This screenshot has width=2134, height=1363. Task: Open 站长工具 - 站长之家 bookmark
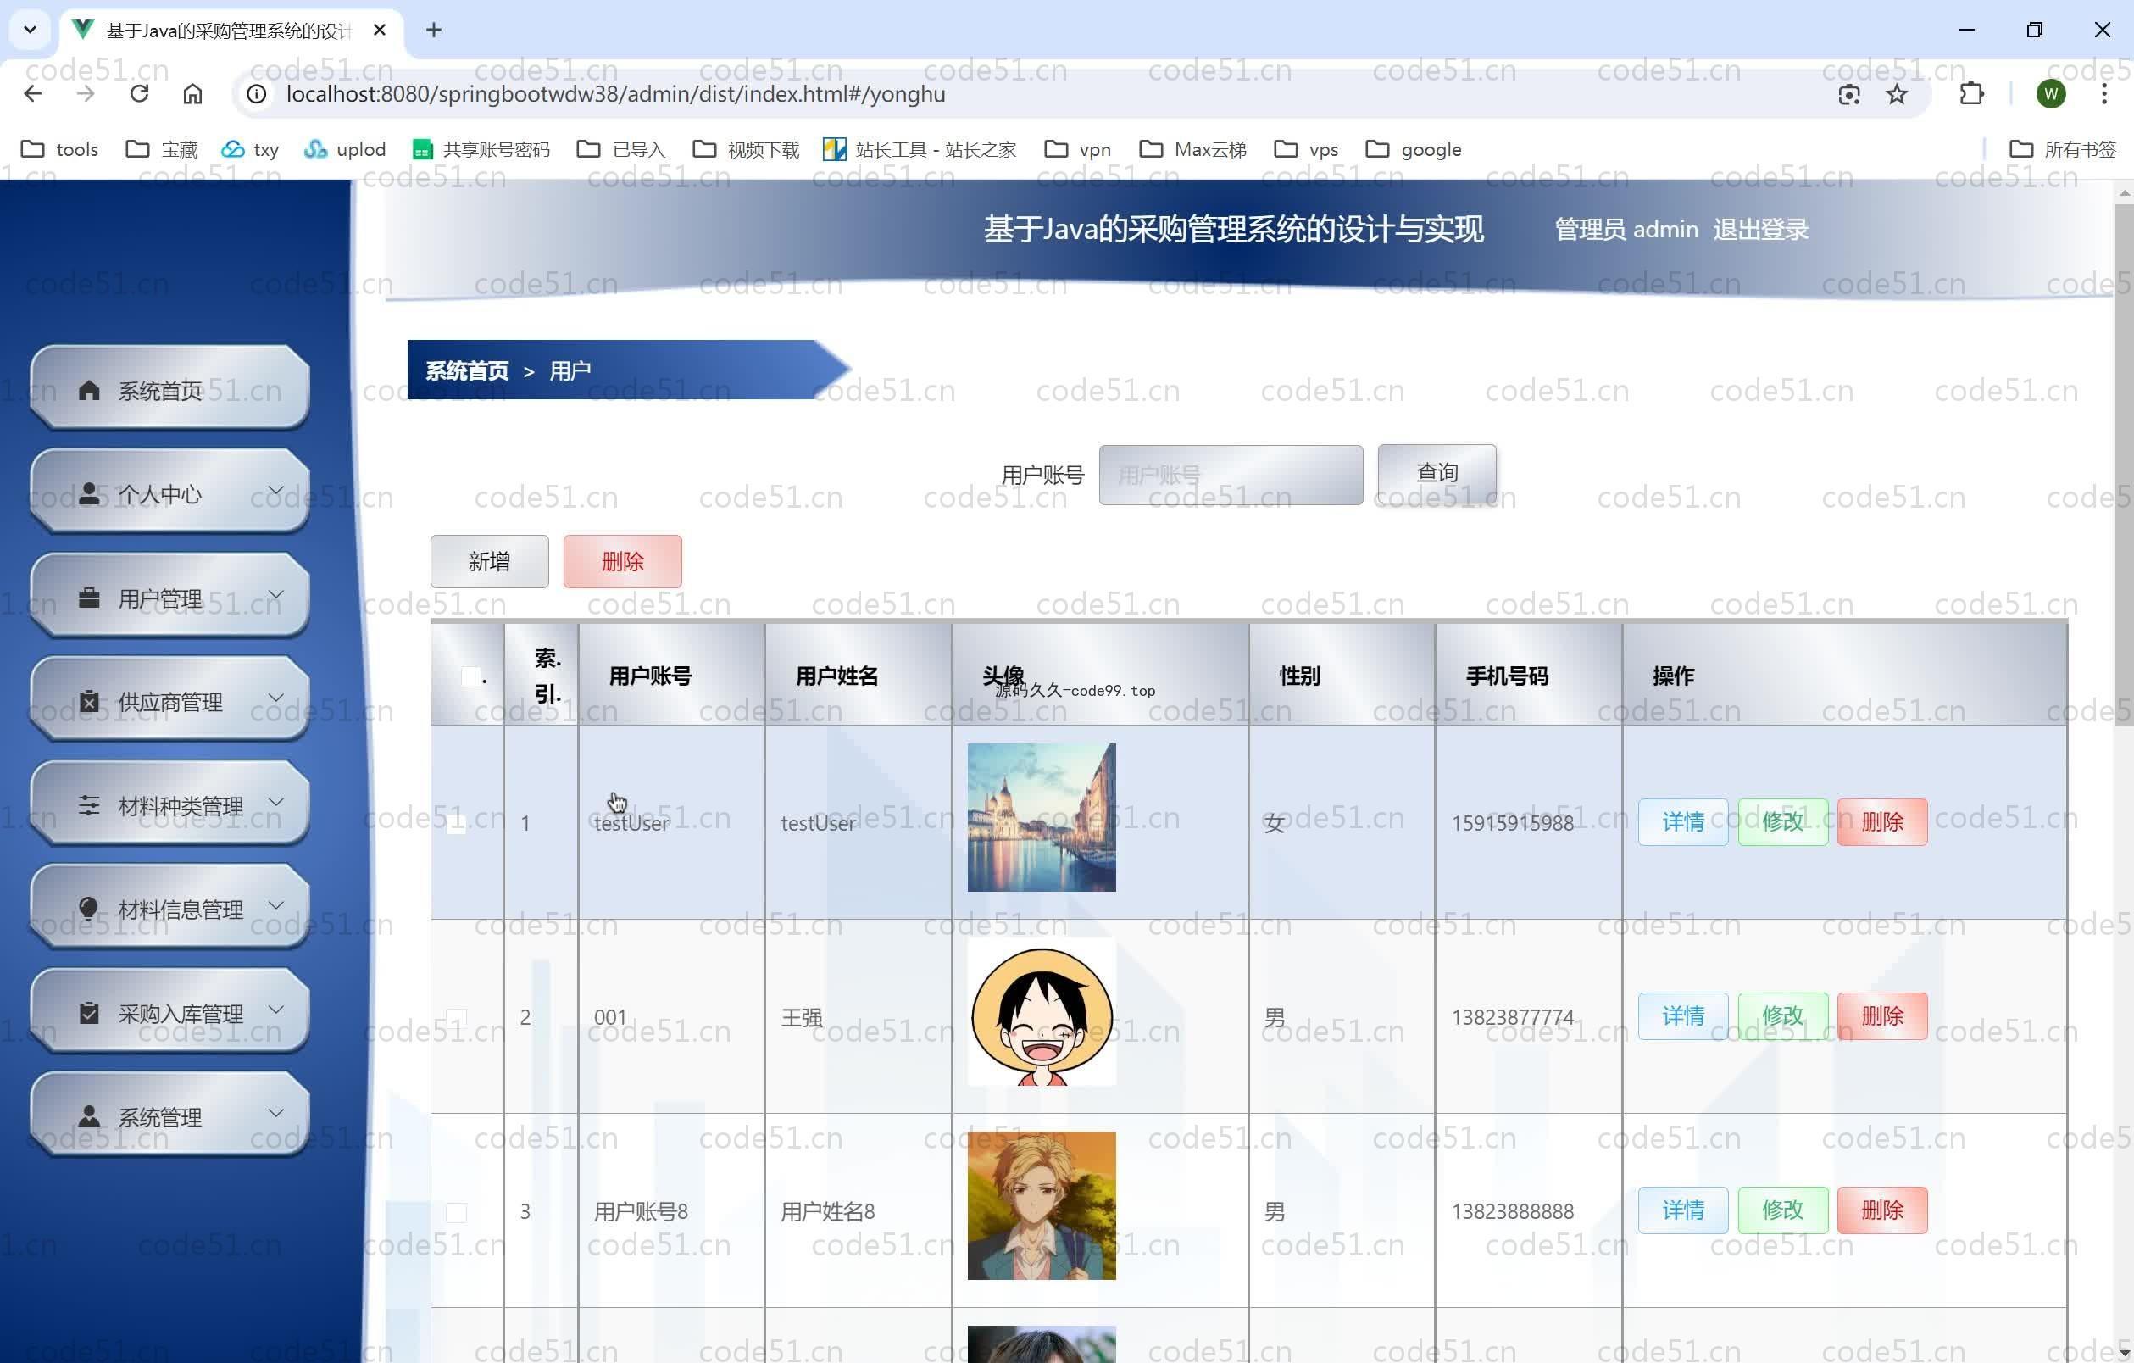click(919, 149)
